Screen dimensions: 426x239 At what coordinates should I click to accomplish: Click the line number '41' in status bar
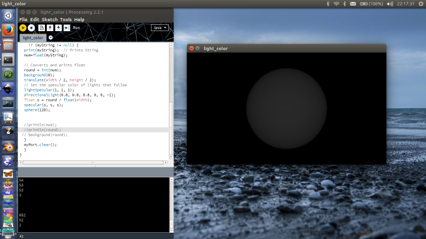coord(21,237)
